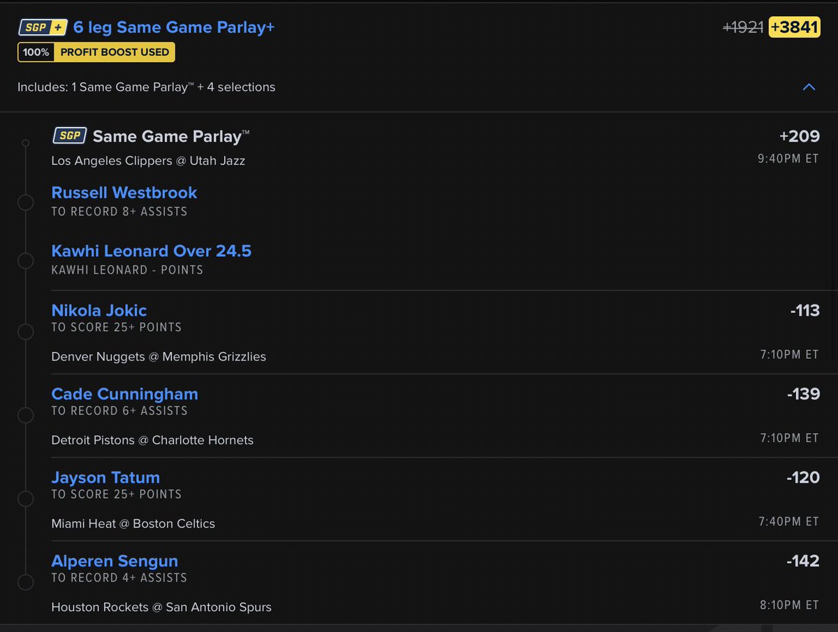
Task: Click Denver Nuggets @ Memphis Grizzlies matchup
Action: point(159,356)
